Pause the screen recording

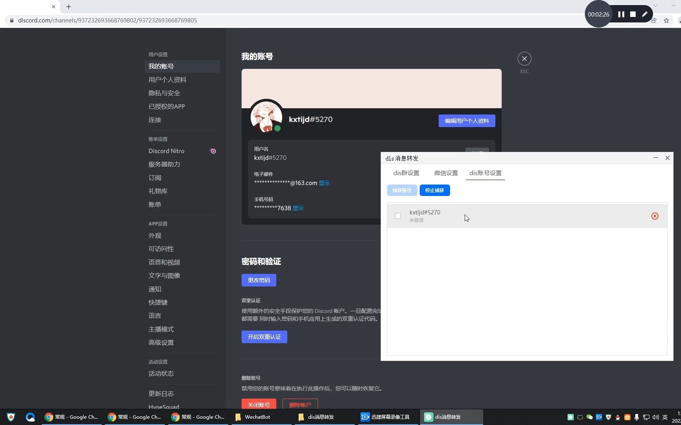(x=621, y=14)
